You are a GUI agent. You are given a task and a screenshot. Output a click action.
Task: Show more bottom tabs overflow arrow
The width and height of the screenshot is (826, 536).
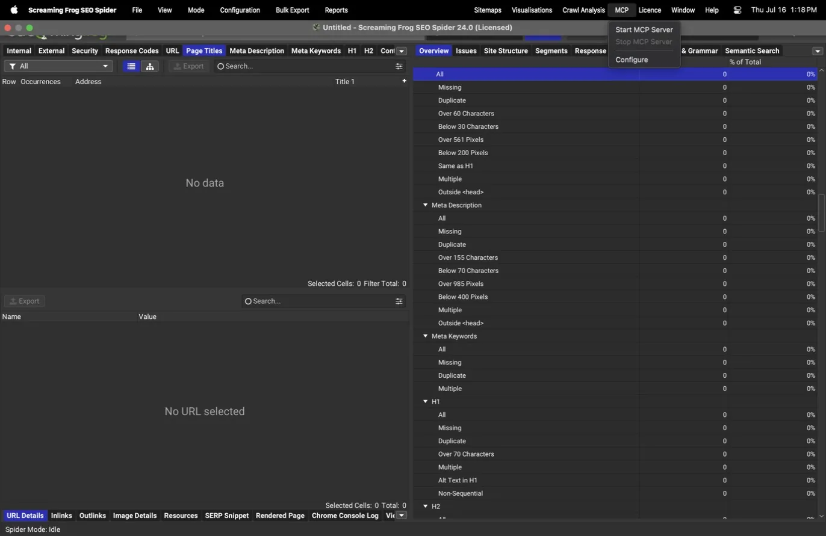402,516
